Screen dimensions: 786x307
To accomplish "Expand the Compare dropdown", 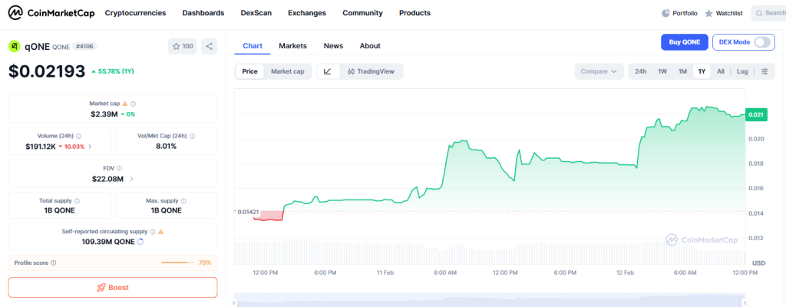I will [x=599, y=71].
